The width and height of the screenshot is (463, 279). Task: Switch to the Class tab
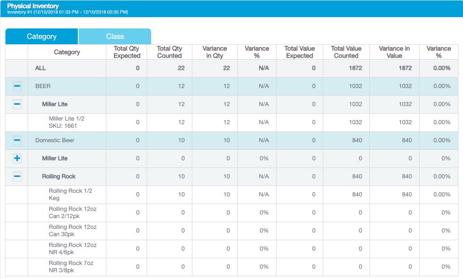click(115, 36)
